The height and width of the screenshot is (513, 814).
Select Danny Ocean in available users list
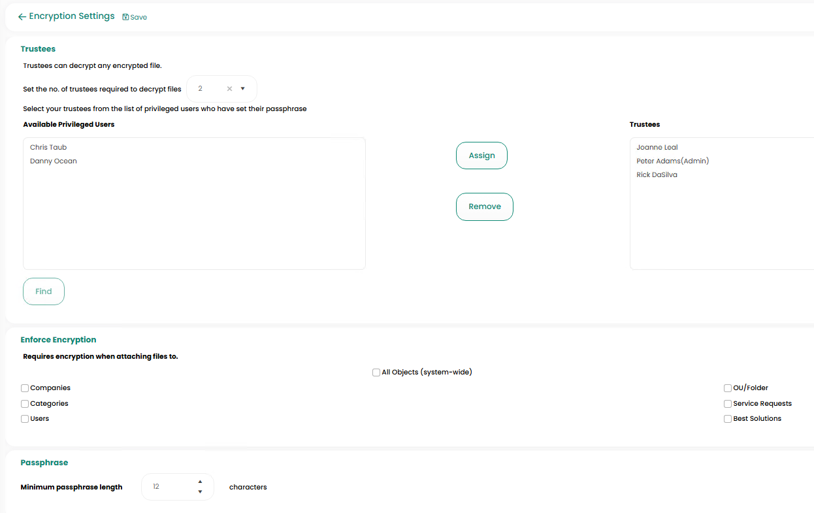54,161
